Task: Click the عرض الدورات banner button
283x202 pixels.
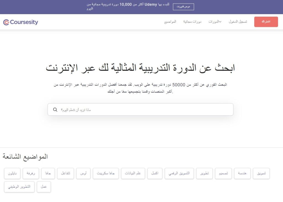Action: pyautogui.click(x=183, y=7)
